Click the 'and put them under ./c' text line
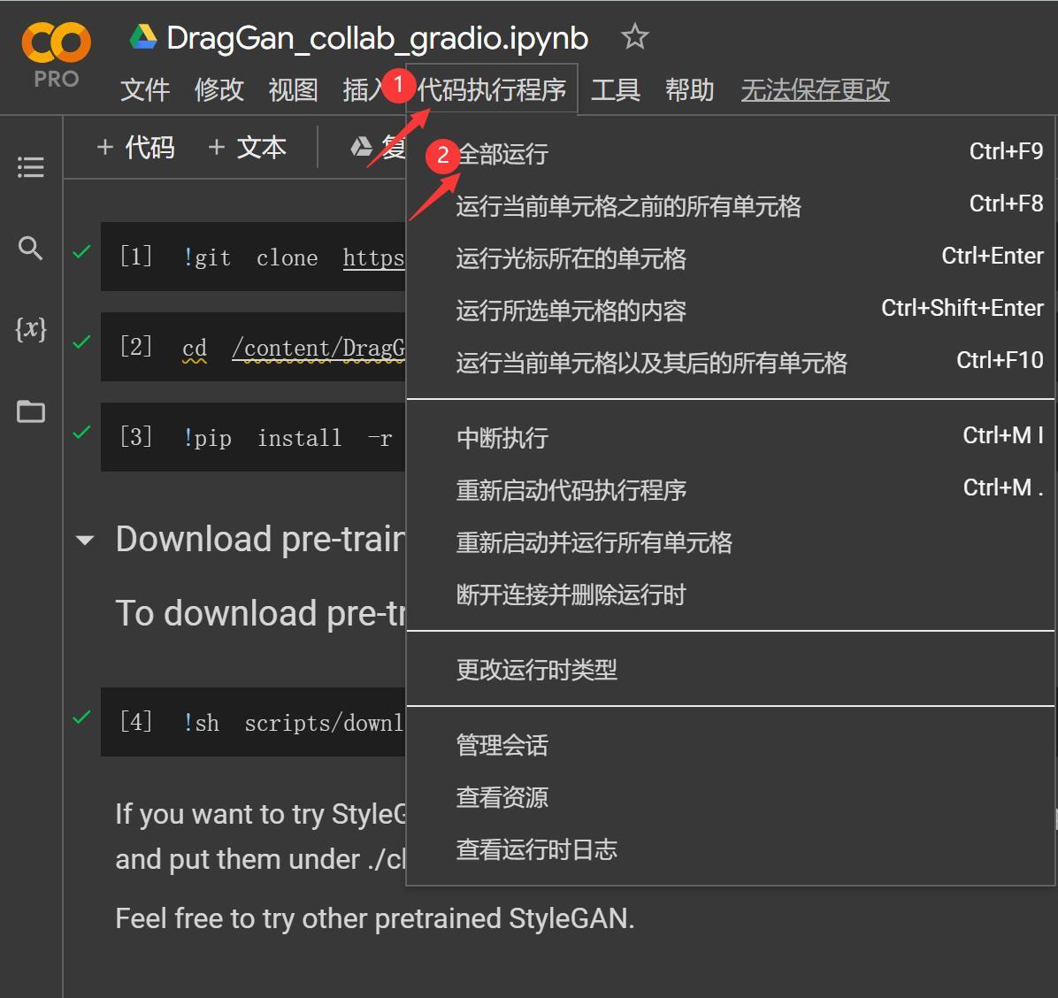Viewport: 1058px width, 998px height. (x=260, y=859)
